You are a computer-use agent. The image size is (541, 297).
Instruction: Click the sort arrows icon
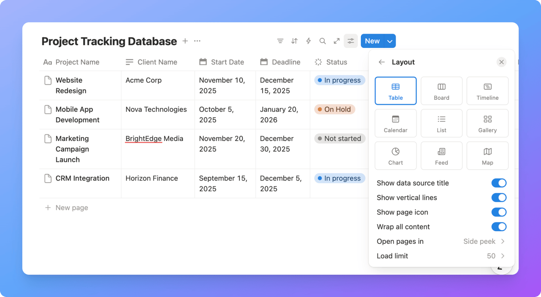tap(294, 41)
